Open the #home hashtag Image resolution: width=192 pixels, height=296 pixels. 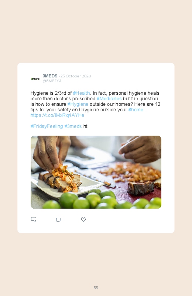coord(136,109)
